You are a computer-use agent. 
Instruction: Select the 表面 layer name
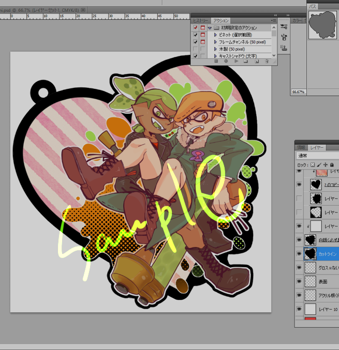click(x=322, y=281)
